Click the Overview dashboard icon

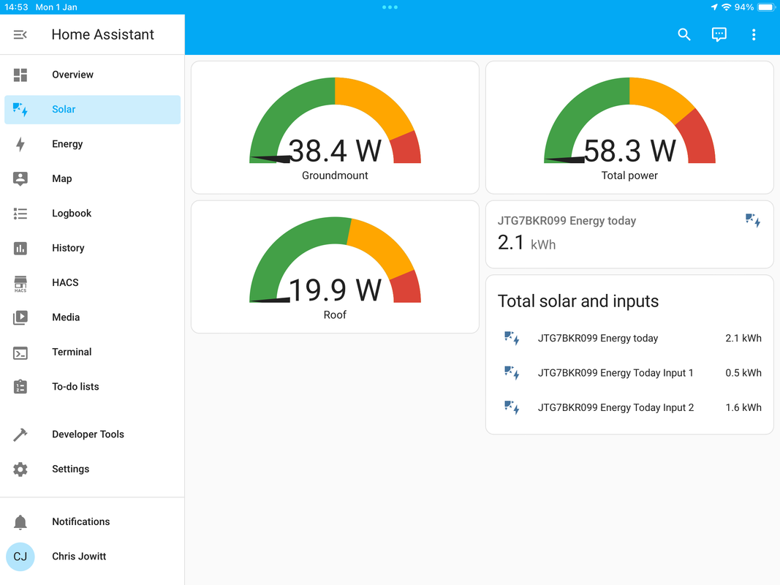click(20, 75)
